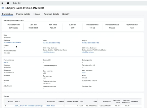Click the Warehouse column header
The image size is (147, 108).
(51, 102)
